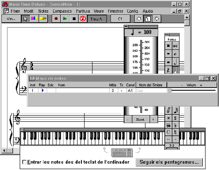Image resolution: width=219 pixels, height=170 pixels.
Task: Enable entering notes from computer keyboard checkbox
Action: point(25,162)
